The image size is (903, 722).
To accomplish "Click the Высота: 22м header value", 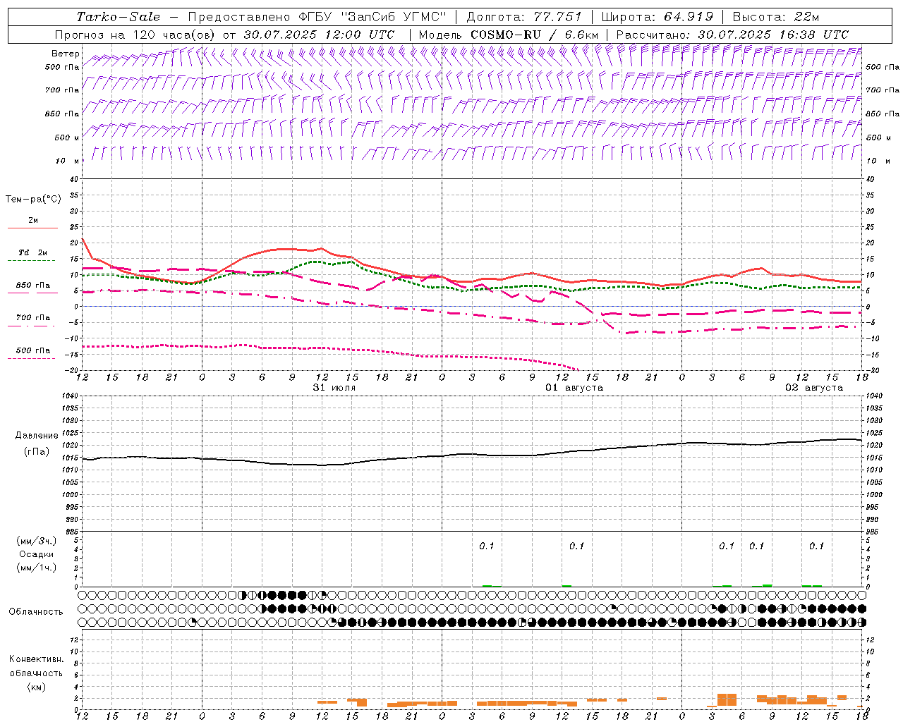I will [x=776, y=17].
